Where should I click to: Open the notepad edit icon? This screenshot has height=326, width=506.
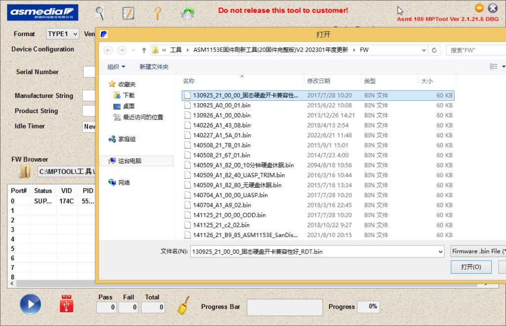coord(128,13)
